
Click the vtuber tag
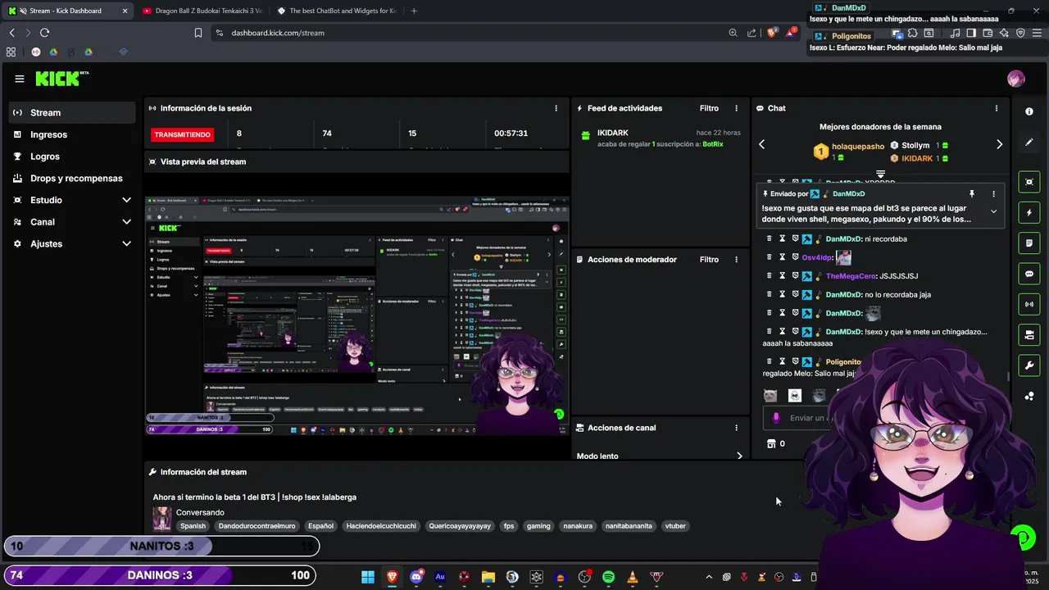pos(675,526)
